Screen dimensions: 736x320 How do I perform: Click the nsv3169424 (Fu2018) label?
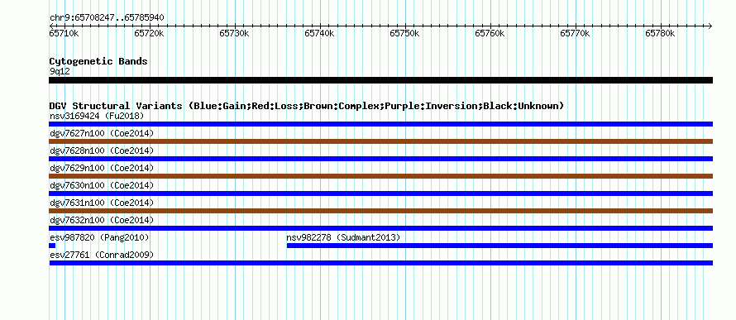tap(97, 116)
